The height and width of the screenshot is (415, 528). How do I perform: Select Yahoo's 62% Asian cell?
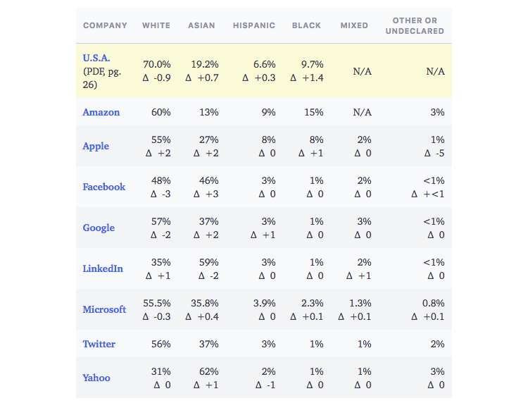(209, 371)
